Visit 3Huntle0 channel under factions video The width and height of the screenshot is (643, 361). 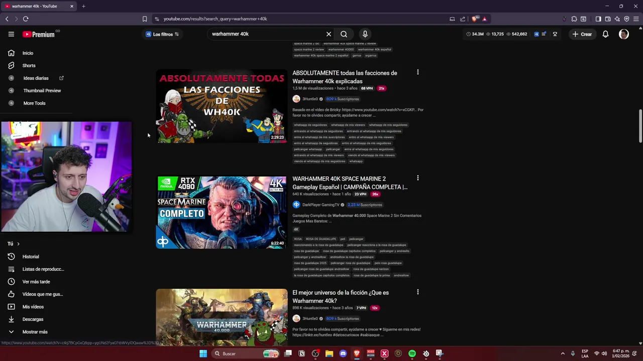(310, 99)
